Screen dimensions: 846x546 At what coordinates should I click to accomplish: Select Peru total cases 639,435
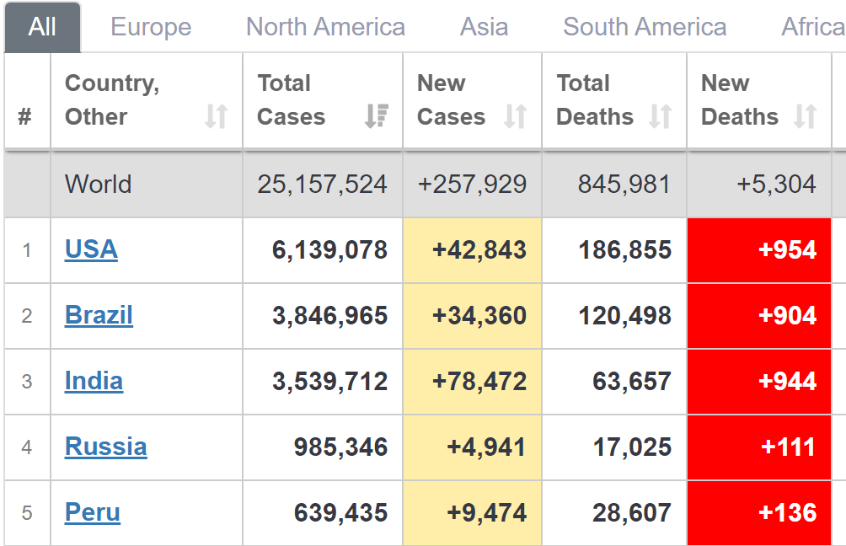[340, 514]
